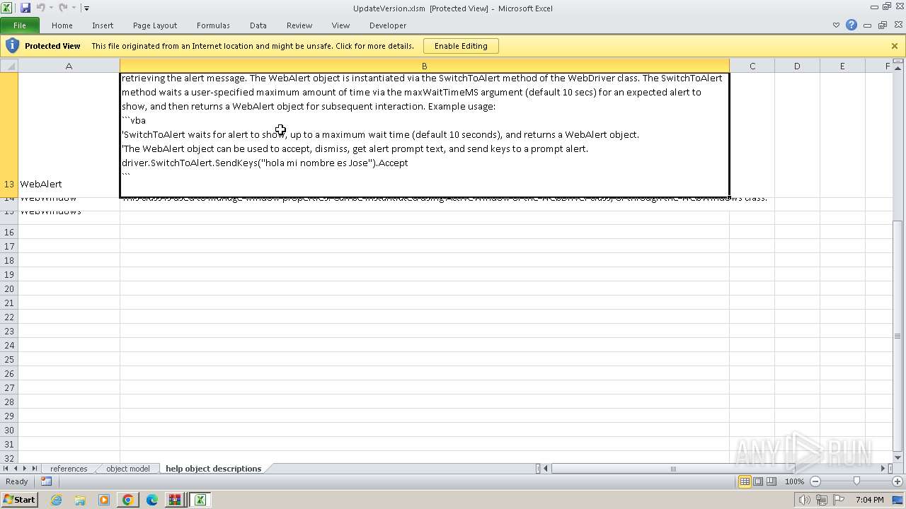Click the Enable Editing button
Viewport: 906px width, 509px height.
tap(461, 46)
